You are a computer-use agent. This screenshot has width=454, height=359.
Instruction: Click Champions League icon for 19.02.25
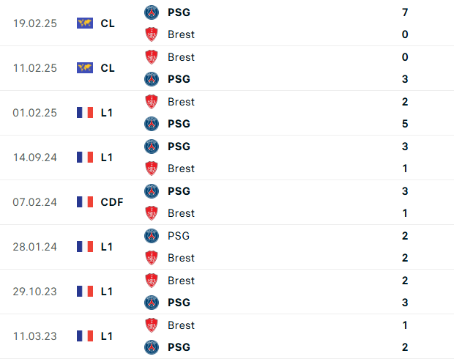pos(85,23)
